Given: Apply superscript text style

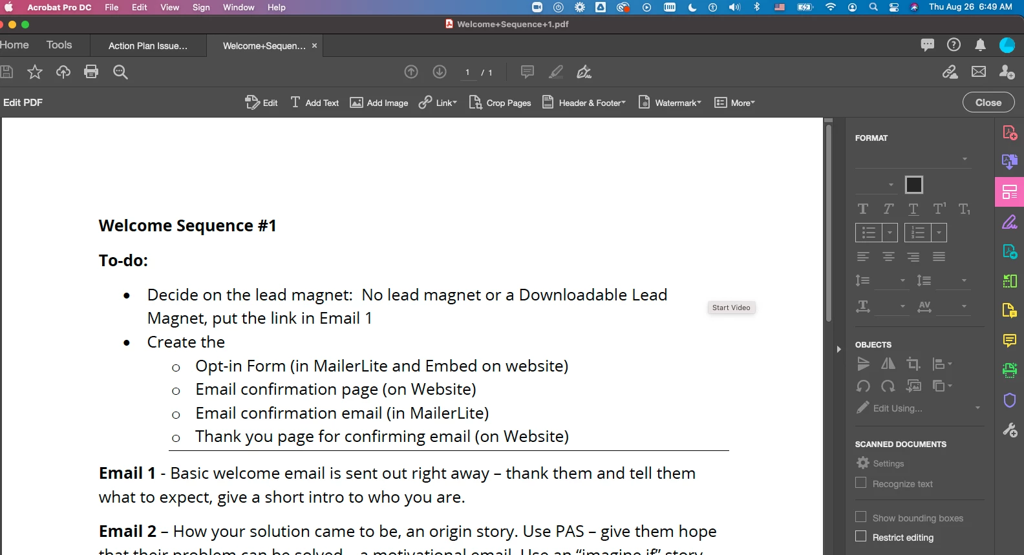Looking at the screenshot, I should tap(939, 208).
